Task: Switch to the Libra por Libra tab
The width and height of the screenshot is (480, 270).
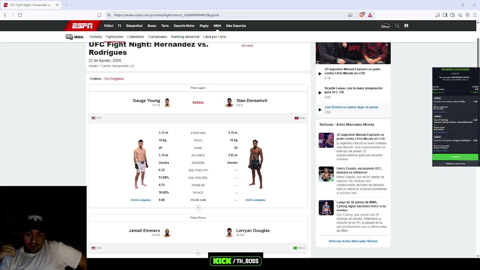Action: point(214,37)
